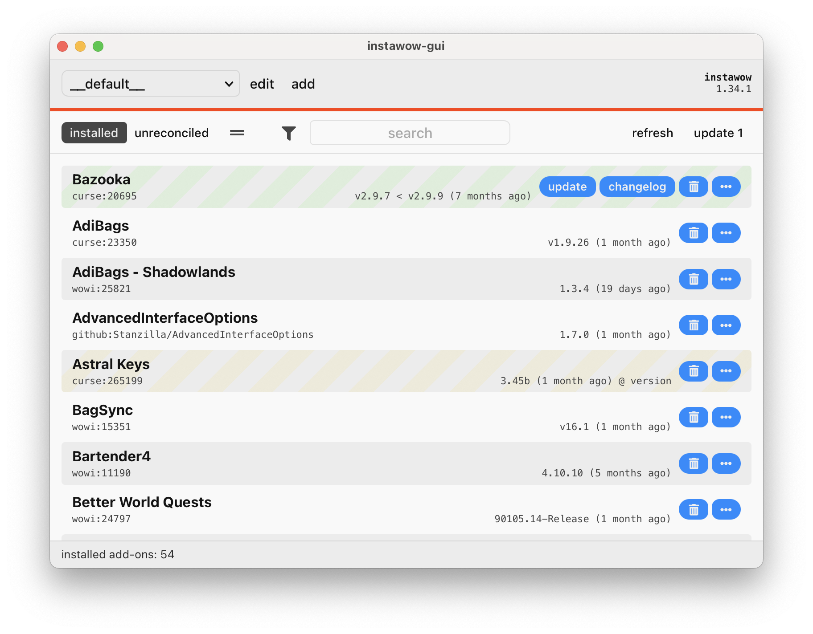813x634 pixels.
Task: Click wowi:25821 source ID
Action: point(102,289)
